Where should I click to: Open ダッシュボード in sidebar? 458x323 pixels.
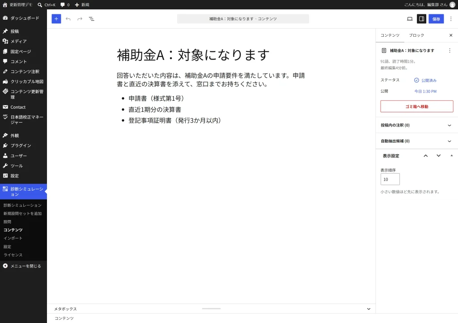pos(23,18)
